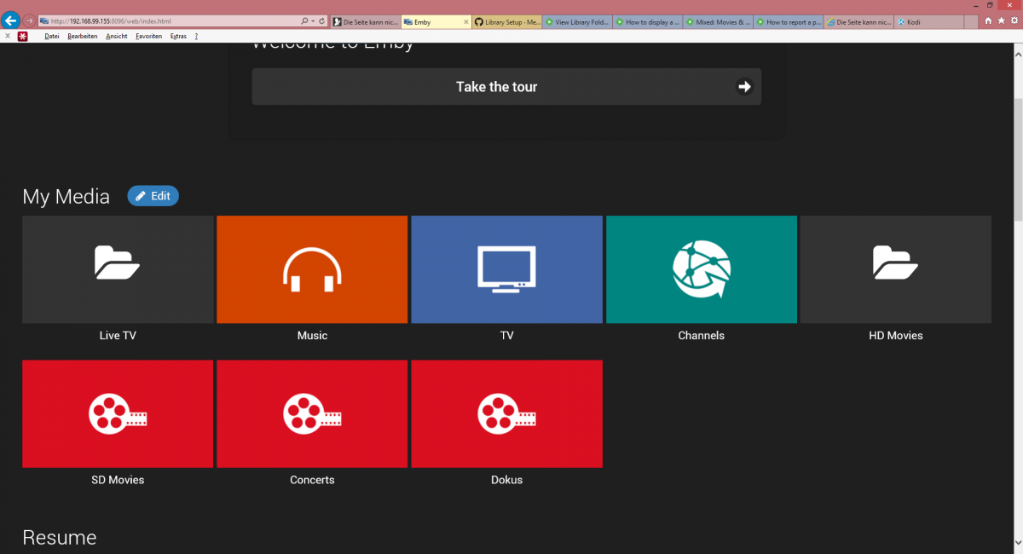
Task: Expand the address bar search dropdown arrow
Action: tap(313, 20)
